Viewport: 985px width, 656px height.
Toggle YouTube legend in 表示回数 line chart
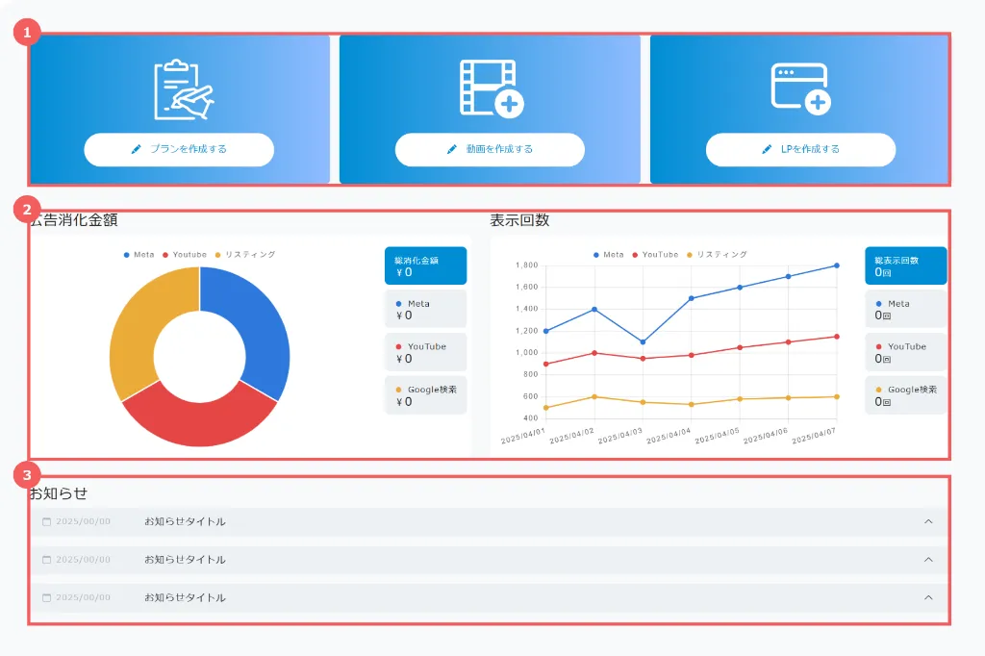[654, 255]
